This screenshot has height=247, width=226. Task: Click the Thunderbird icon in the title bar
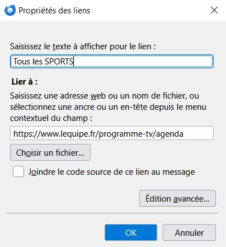10,10
